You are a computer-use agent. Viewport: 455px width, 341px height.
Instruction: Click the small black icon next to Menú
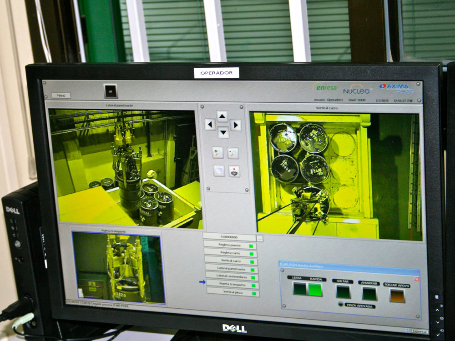[110, 91]
